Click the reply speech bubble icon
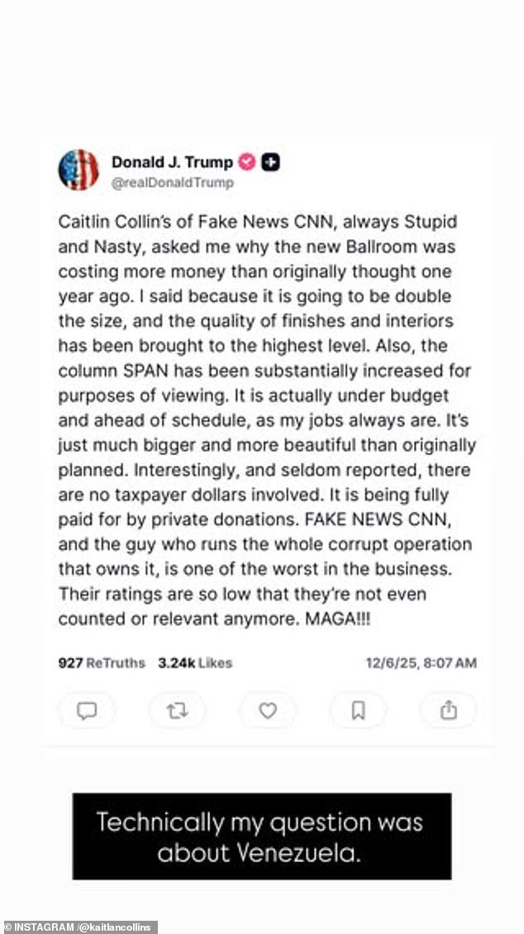The height and width of the screenshot is (934, 524). tap(86, 711)
